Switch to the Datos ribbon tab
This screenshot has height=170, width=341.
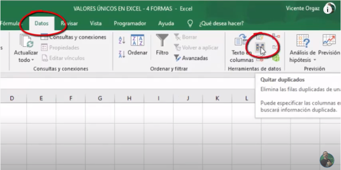[x=42, y=24]
